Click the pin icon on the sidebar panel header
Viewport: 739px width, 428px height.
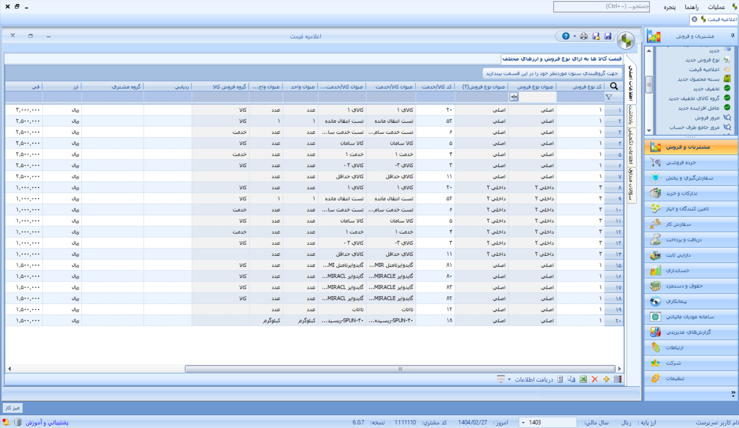pyautogui.click(x=732, y=36)
